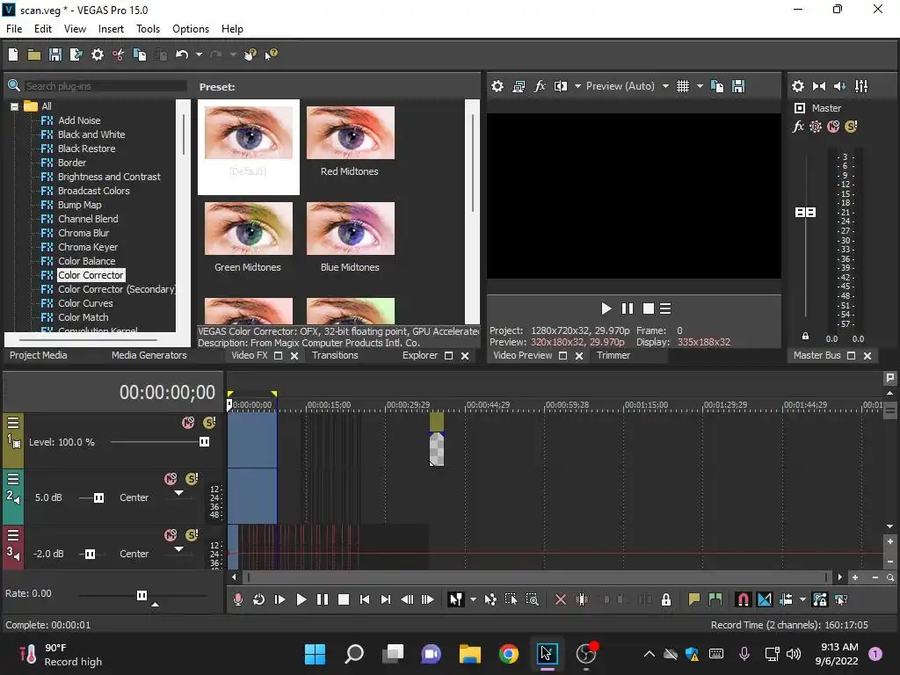Toggle Enable Snapping magnet icon
This screenshot has height=675, width=900.
click(743, 599)
